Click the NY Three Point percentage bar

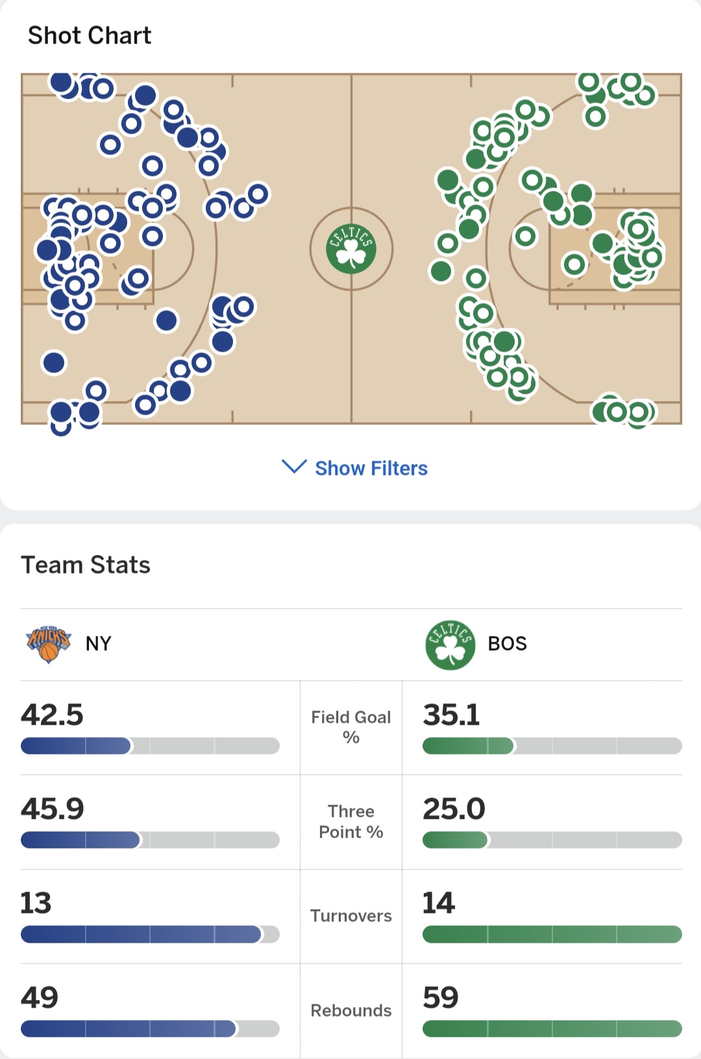tap(150, 840)
